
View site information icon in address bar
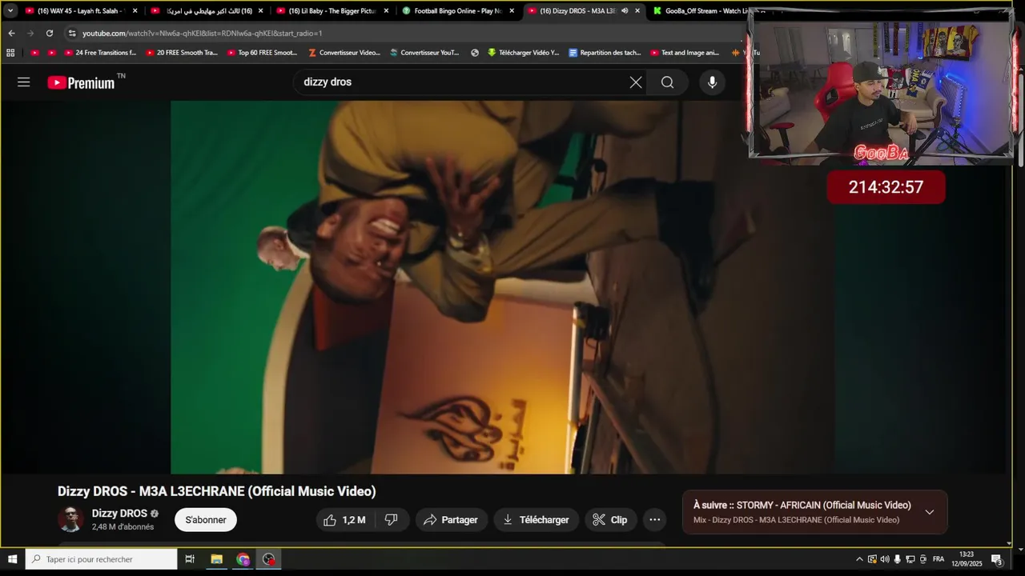[x=72, y=33]
